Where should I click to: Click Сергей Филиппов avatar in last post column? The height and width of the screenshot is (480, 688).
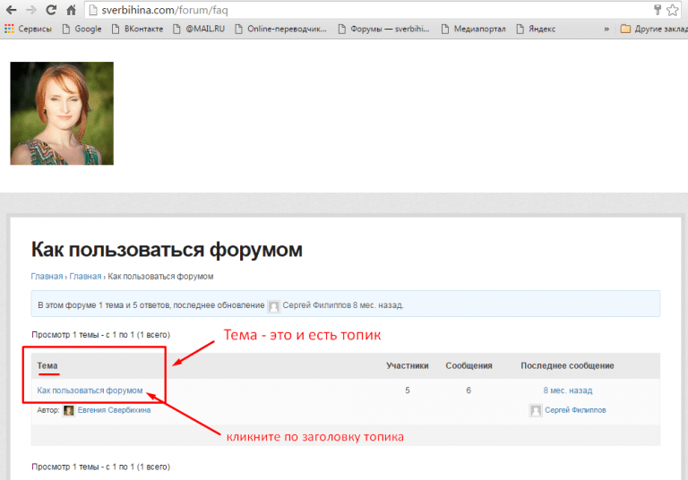tap(536, 410)
